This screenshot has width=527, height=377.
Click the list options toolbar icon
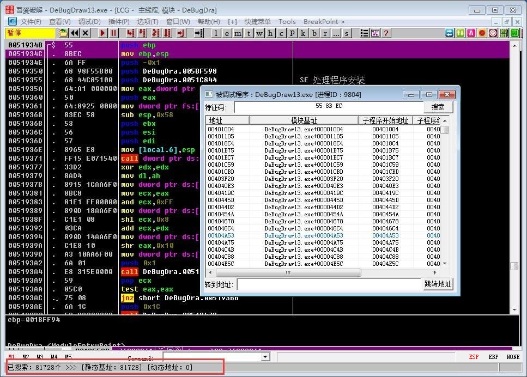pos(365,33)
